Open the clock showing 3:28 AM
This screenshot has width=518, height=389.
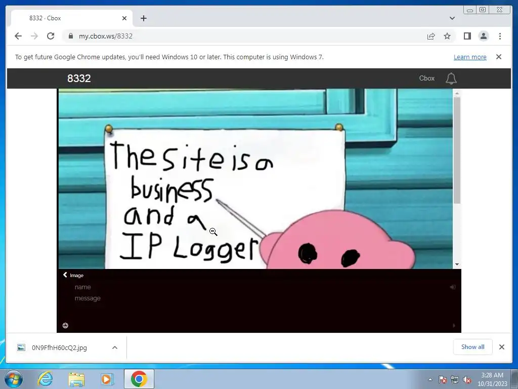click(x=492, y=379)
